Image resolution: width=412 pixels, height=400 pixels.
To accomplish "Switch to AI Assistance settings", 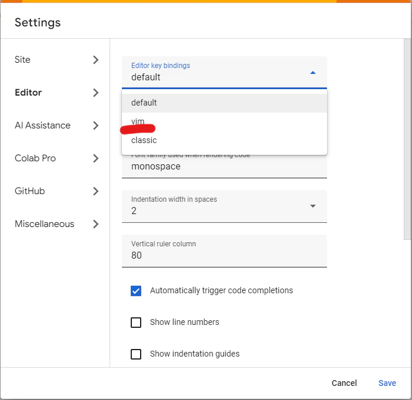I will click(x=42, y=126).
